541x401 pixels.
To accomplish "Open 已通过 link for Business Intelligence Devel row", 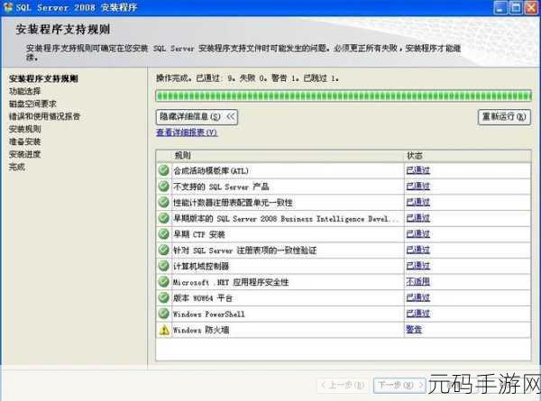I will (x=417, y=218).
